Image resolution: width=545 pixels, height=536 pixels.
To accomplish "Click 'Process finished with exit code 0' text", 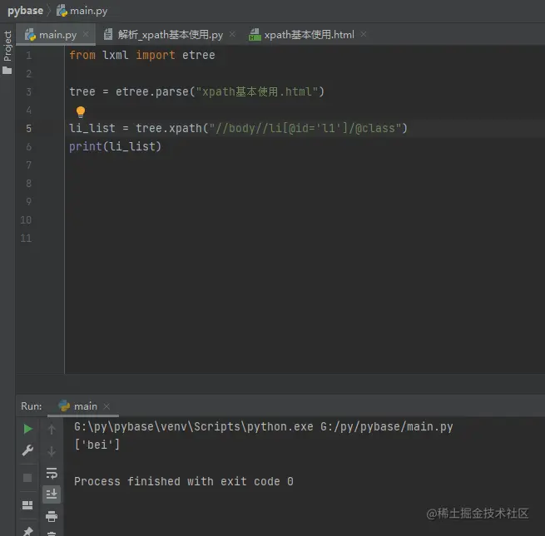I will point(184,481).
